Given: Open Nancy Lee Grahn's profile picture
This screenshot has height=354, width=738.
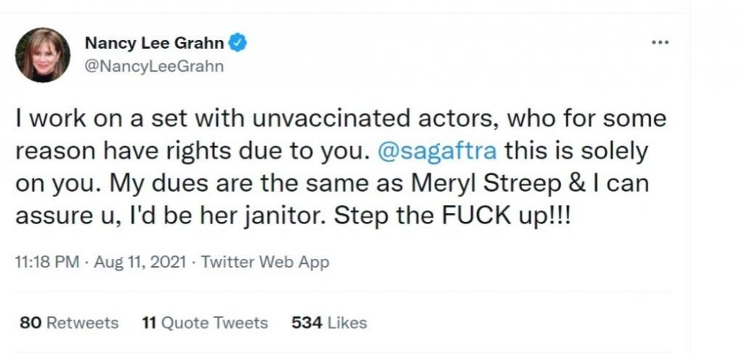Looking at the screenshot, I should coord(42,55).
